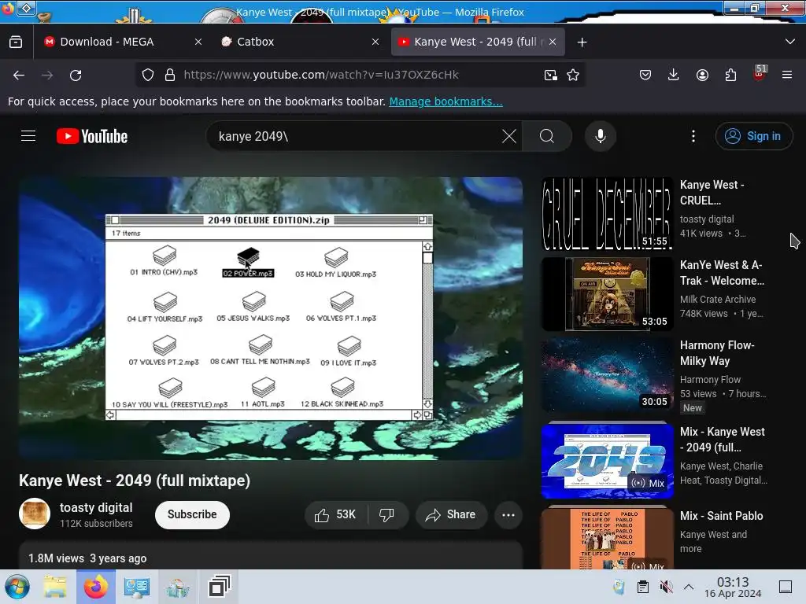Click Manage bookmarks link
The width and height of the screenshot is (806, 604).
coord(446,101)
